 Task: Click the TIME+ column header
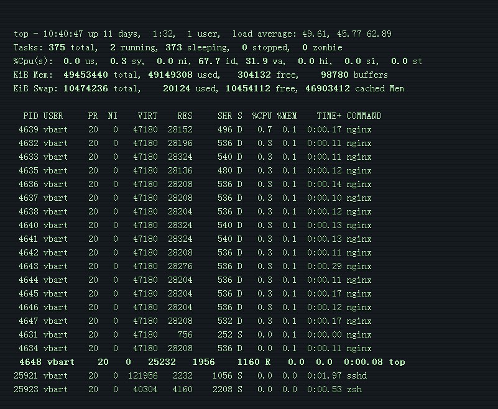(x=329, y=116)
